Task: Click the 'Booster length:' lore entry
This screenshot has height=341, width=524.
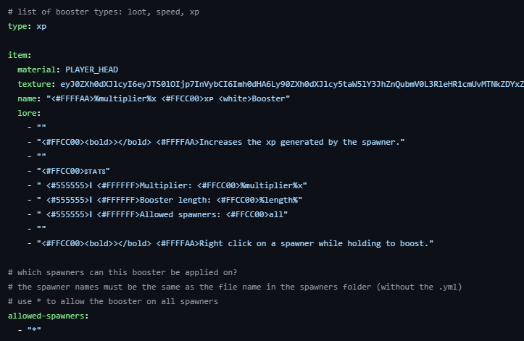Action: point(170,200)
